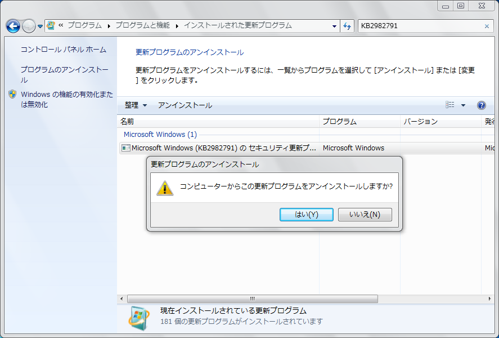The image size is (499, 338).
Task: Maximize the window
Action: (x=461, y=6)
